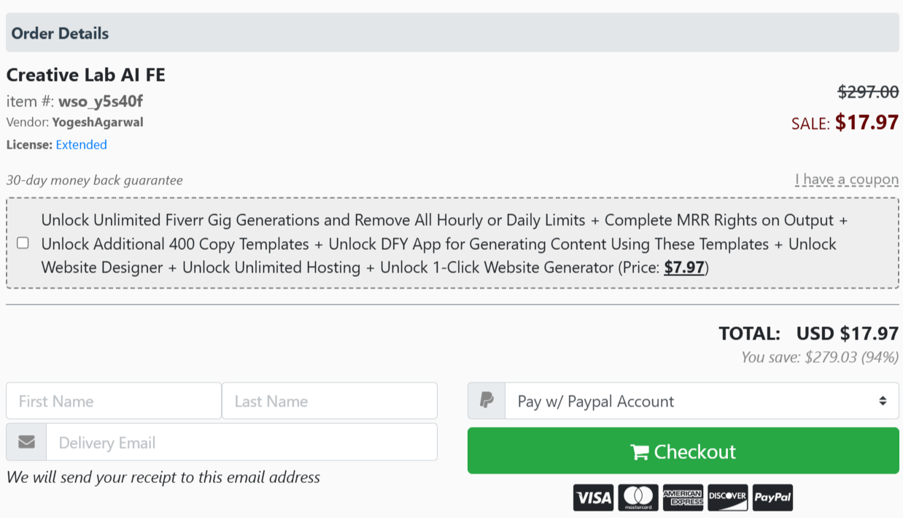Click the Extended license link

click(82, 144)
